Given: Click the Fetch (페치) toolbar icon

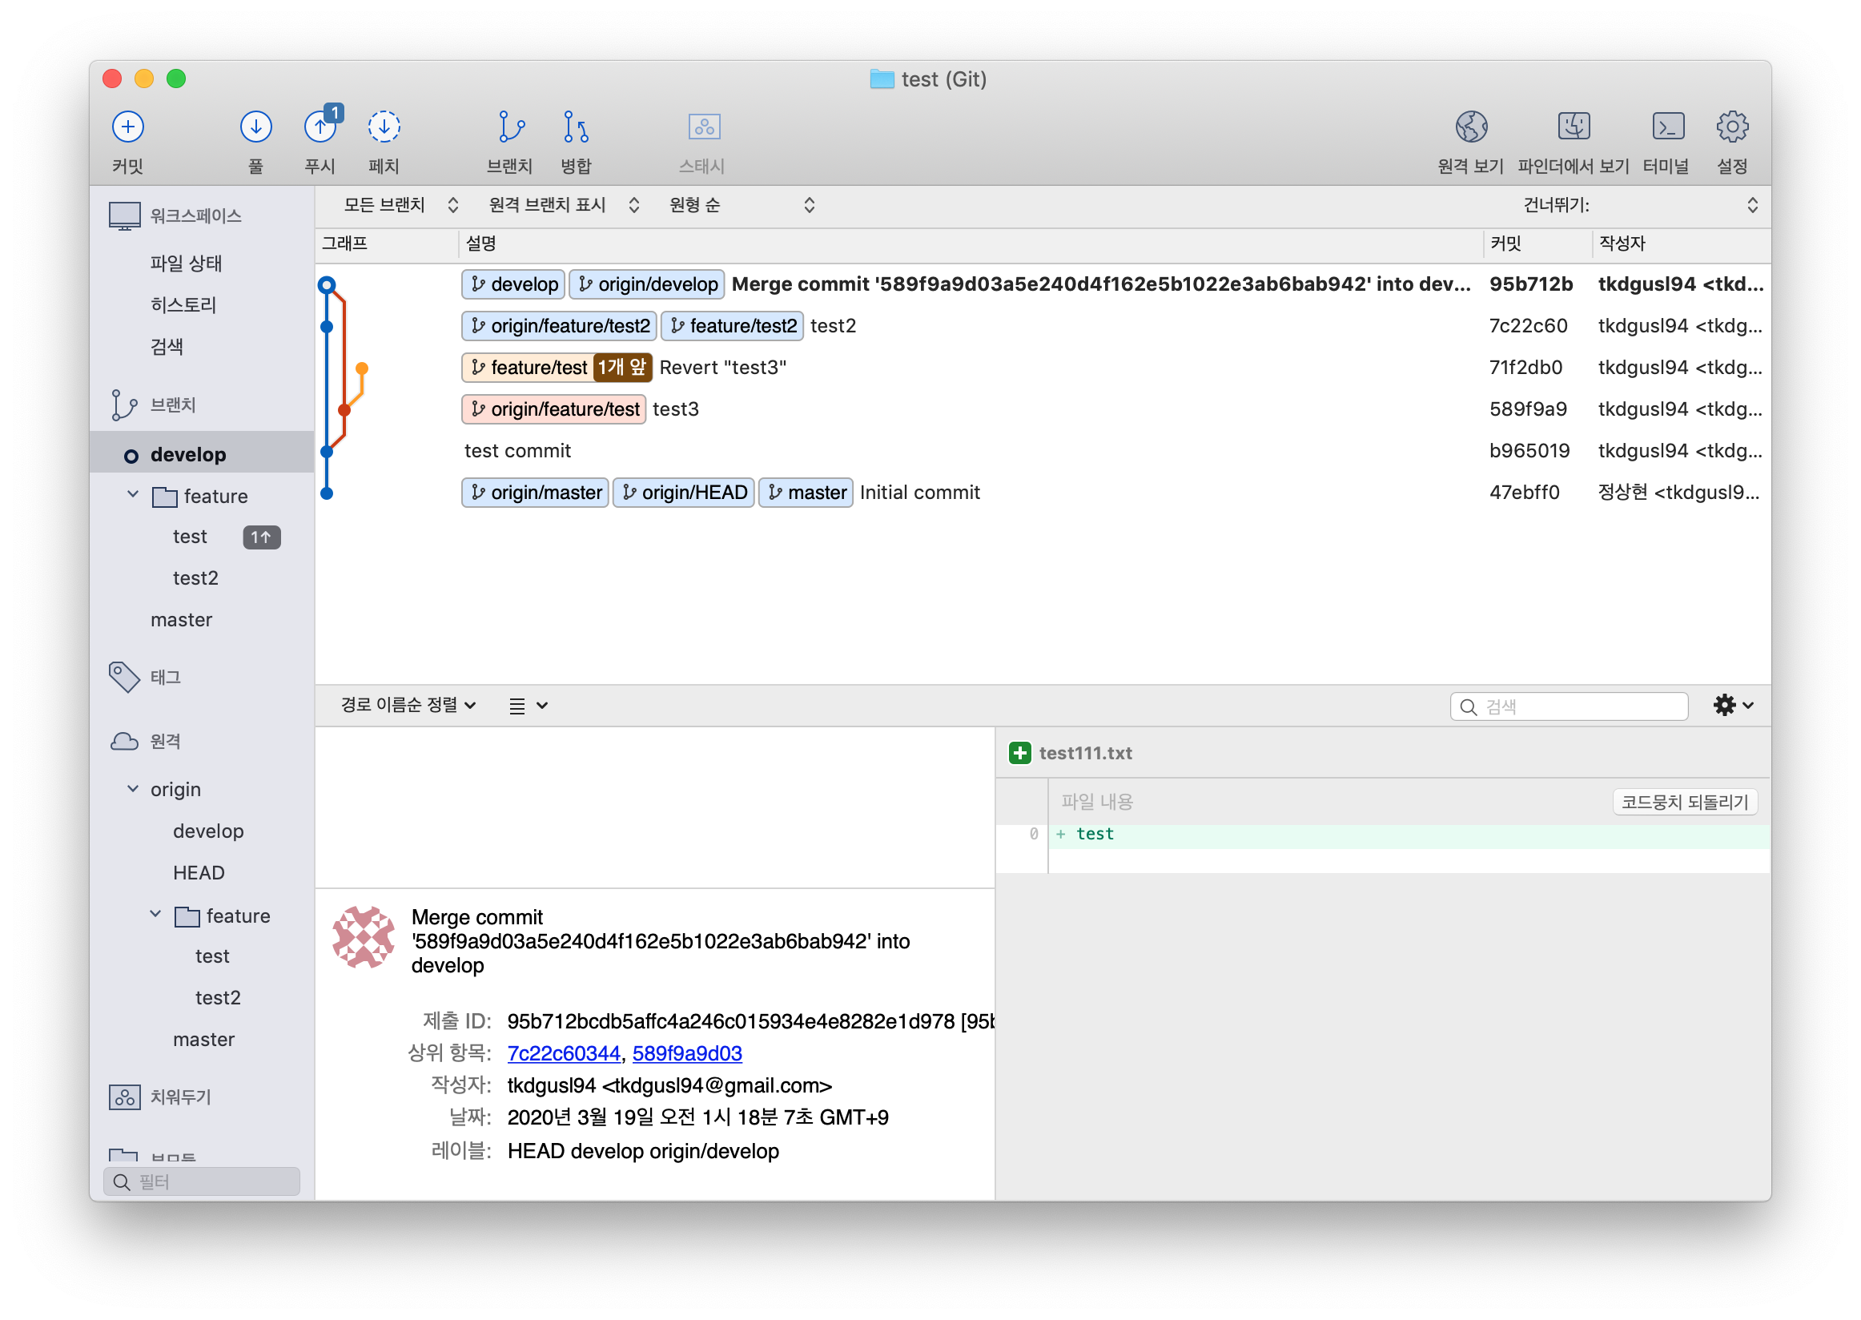Looking at the screenshot, I should click(x=384, y=127).
